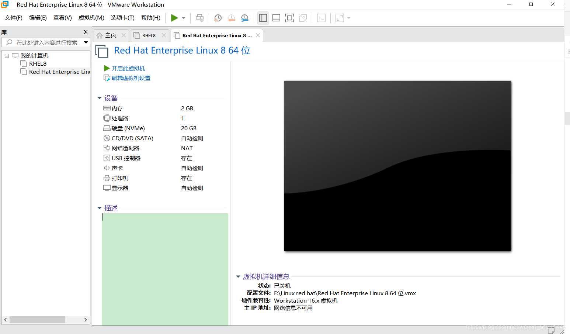
Task: Collapse the 我的计算机 tree node
Action: click(x=7, y=56)
